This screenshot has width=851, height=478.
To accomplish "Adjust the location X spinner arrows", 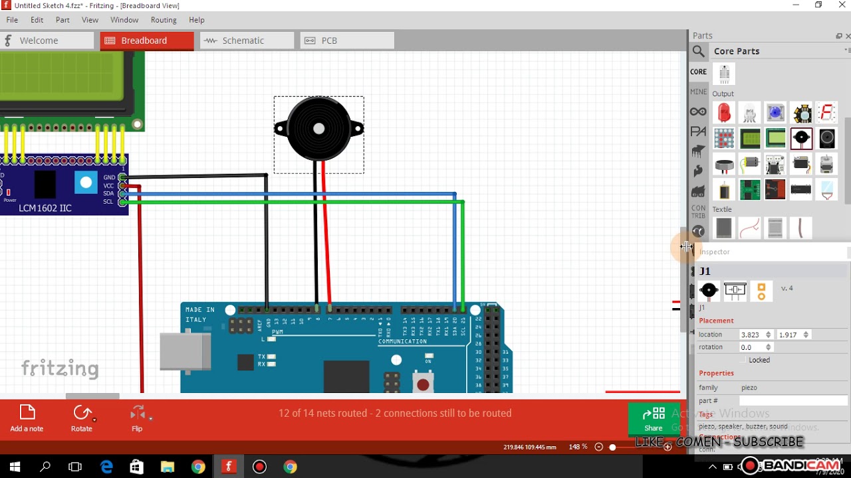I will (769, 335).
